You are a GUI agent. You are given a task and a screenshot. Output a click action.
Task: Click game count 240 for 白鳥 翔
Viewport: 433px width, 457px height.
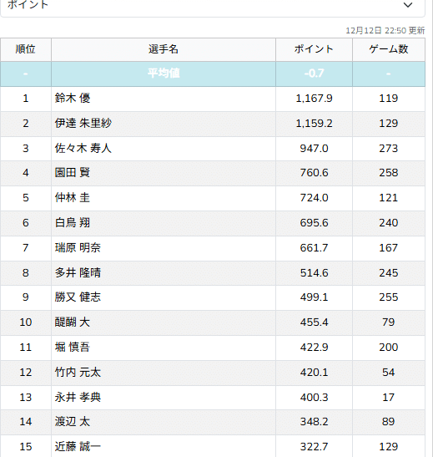coord(389,223)
